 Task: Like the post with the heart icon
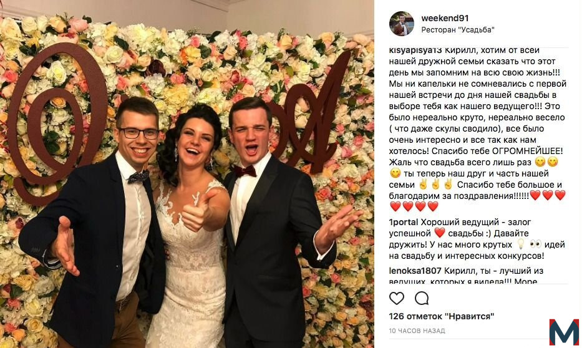tap(396, 298)
